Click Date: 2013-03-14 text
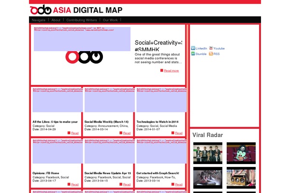Screen dimensions: 290x193 [x=148, y=180]
